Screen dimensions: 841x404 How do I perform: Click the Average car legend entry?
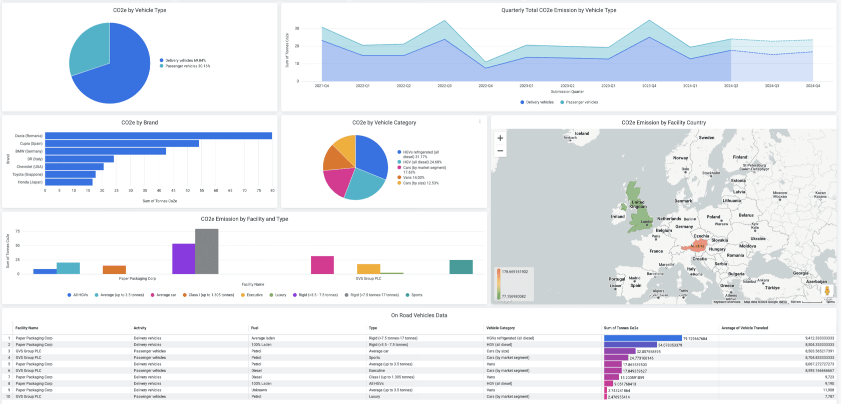163,295
